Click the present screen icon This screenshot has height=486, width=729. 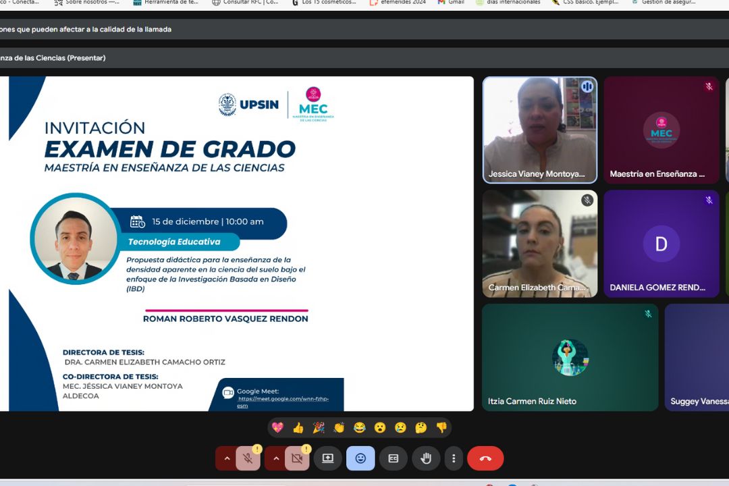point(328,458)
